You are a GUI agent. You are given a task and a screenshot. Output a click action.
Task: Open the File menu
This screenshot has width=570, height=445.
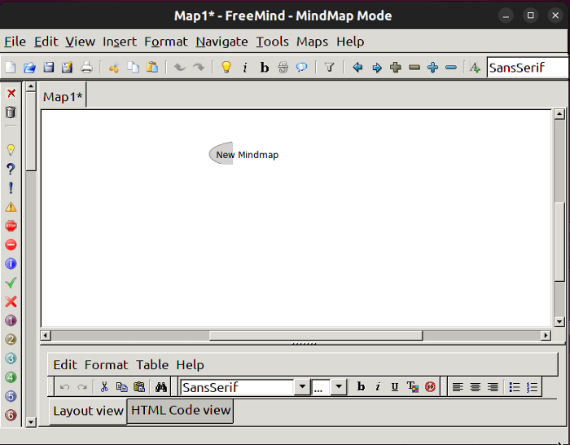(x=15, y=42)
